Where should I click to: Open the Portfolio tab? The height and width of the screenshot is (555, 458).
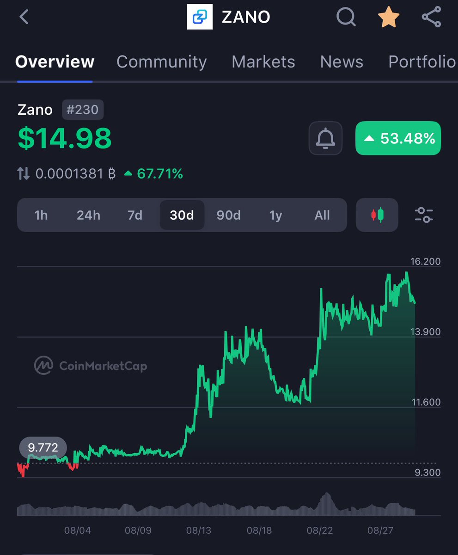(422, 62)
